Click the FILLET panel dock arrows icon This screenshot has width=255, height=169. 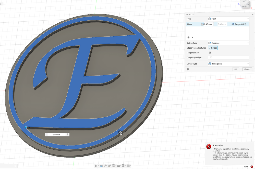253,15
